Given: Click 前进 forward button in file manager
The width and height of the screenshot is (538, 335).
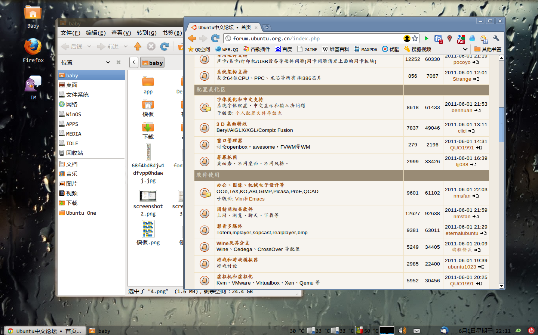Looking at the screenshot, I should (x=108, y=46).
